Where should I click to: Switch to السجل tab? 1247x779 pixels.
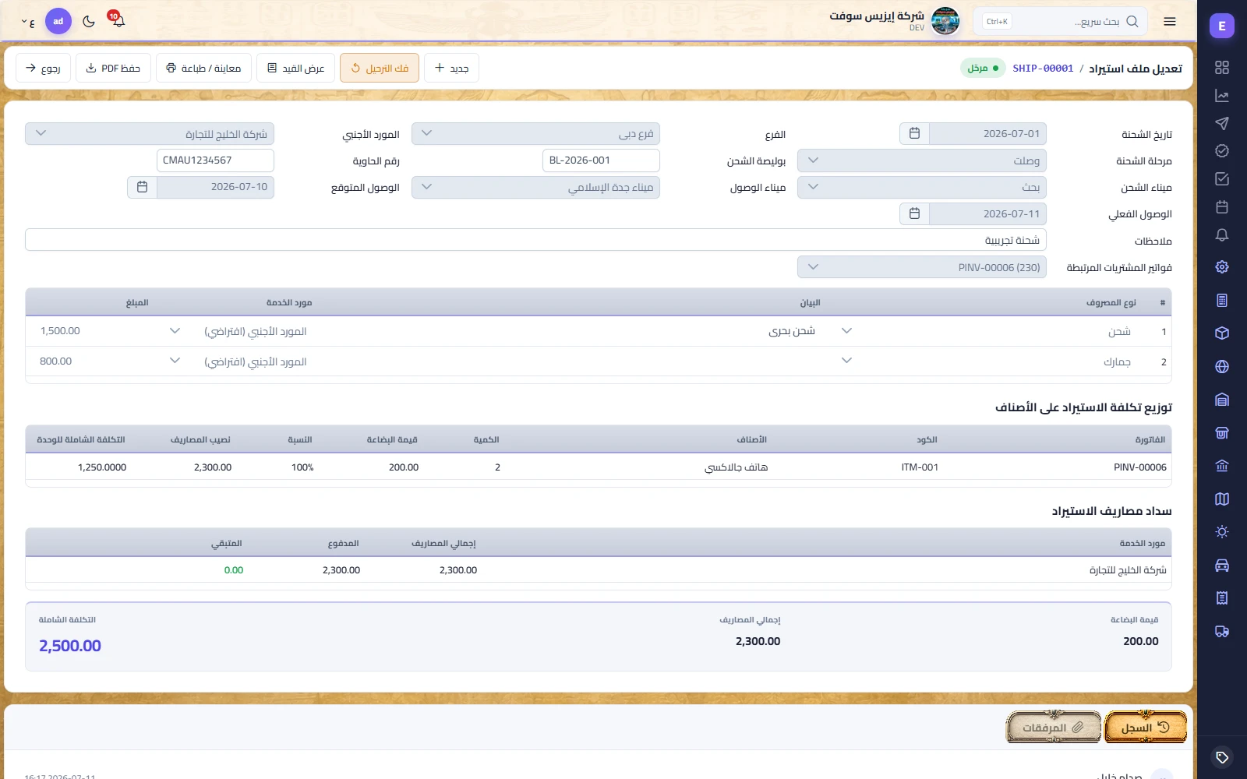coord(1146,728)
